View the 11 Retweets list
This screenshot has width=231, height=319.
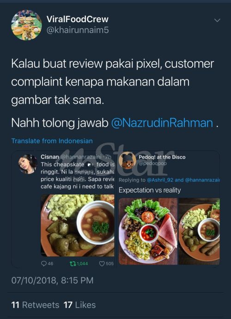click(35, 305)
